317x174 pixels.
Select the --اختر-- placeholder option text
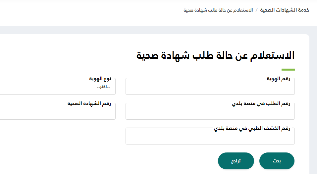pos(103,87)
